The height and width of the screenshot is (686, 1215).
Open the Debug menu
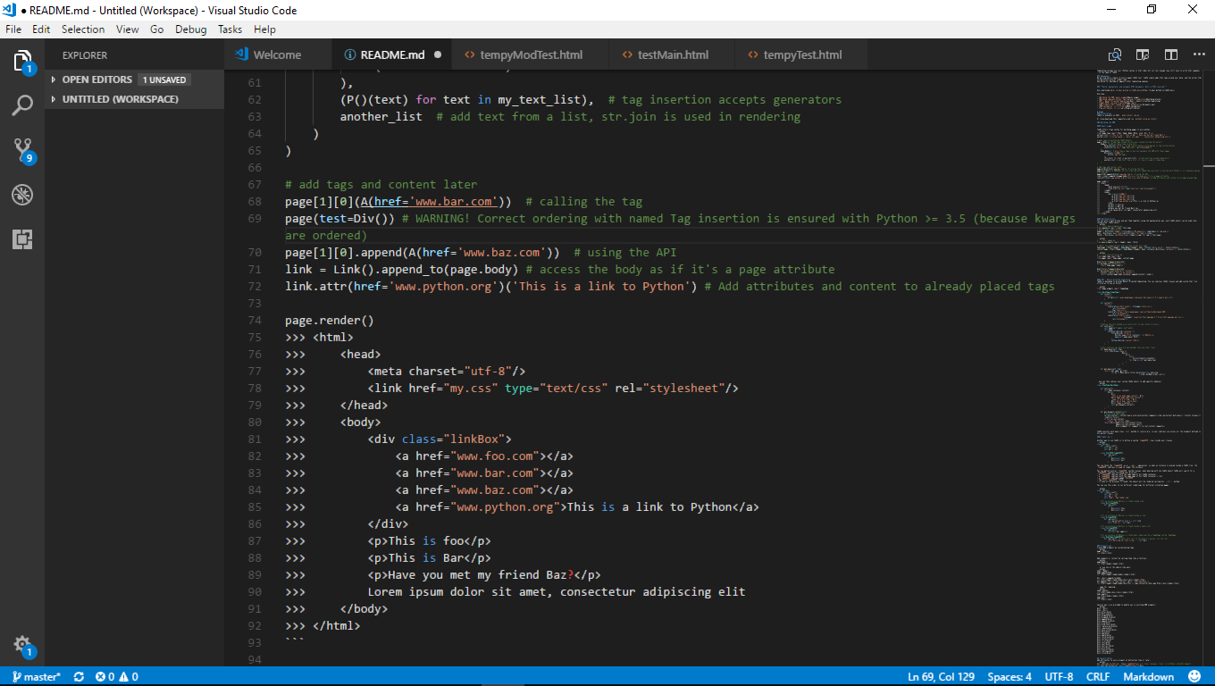tap(190, 29)
